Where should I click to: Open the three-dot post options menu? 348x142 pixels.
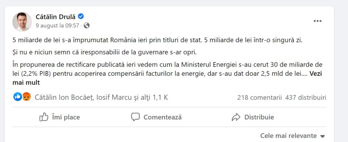[x=317, y=21]
